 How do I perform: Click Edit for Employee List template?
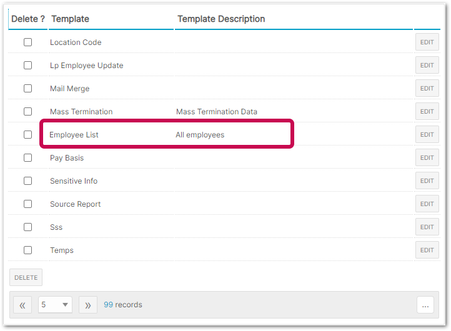tap(427, 135)
